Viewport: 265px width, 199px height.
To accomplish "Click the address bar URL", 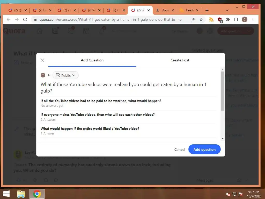I will click(x=111, y=19).
